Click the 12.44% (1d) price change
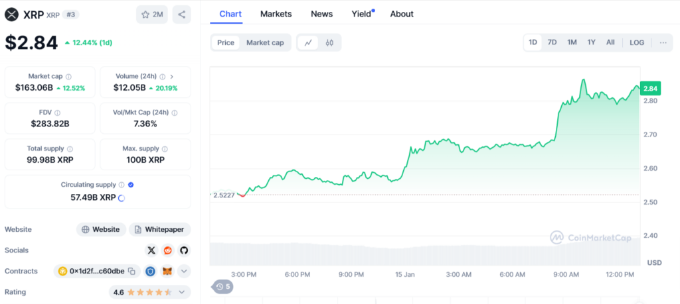Image resolution: width=680 pixels, height=304 pixels. 89,42
